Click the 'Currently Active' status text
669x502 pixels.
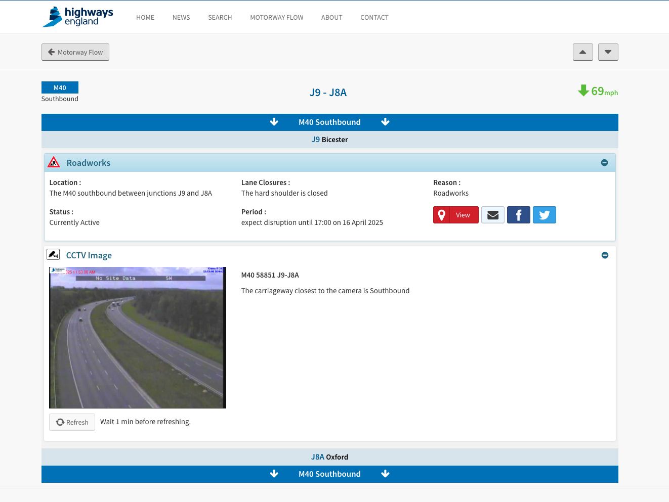coord(74,222)
